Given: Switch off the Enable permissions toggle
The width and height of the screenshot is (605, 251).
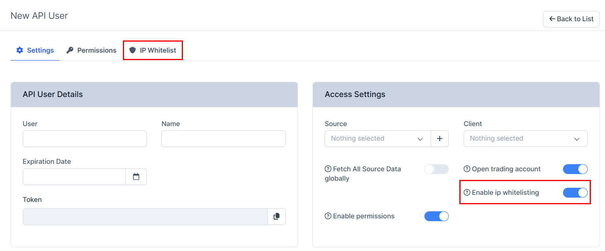Looking at the screenshot, I should (436, 216).
